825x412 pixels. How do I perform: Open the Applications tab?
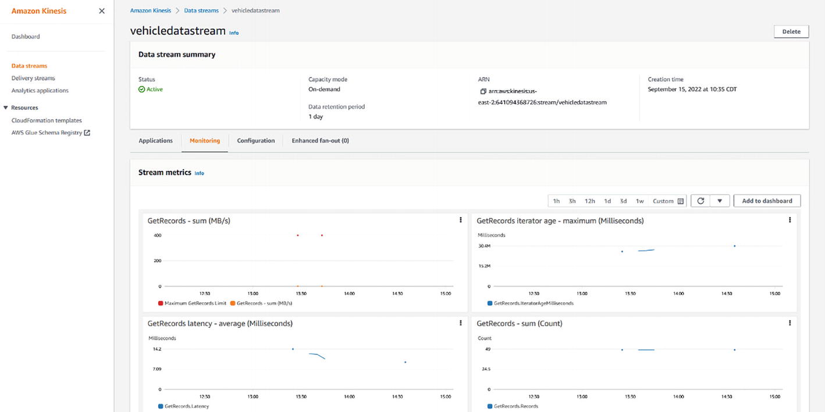tap(155, 141)
